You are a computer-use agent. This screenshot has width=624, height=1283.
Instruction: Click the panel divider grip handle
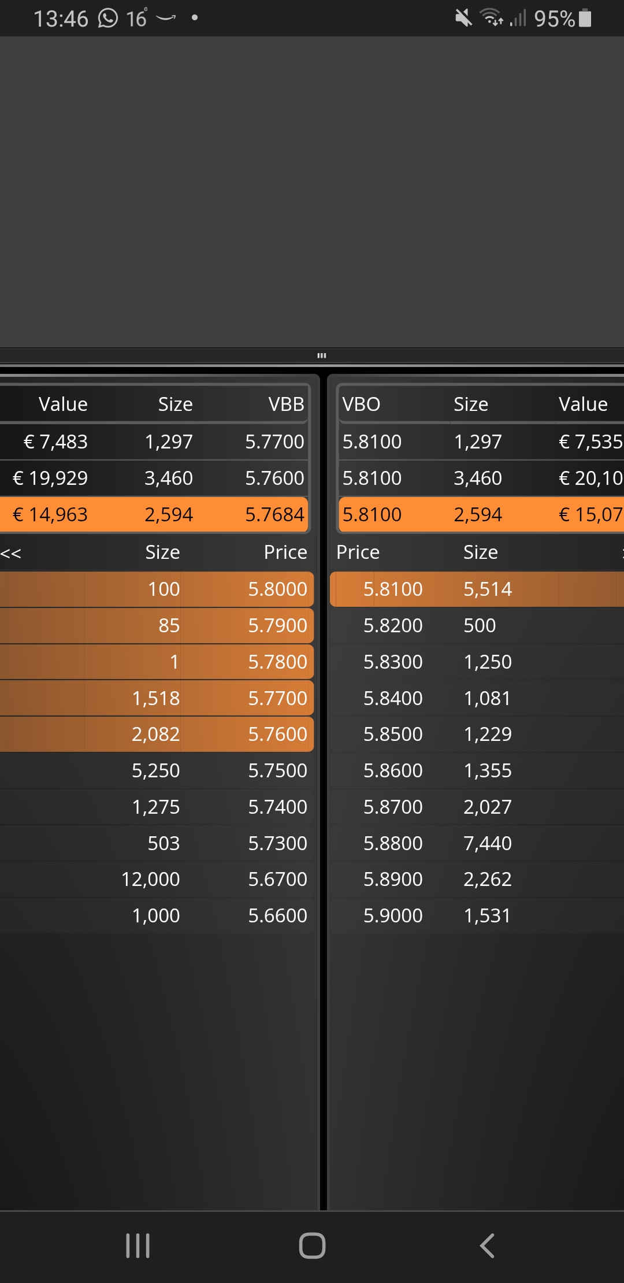point(322,355)
